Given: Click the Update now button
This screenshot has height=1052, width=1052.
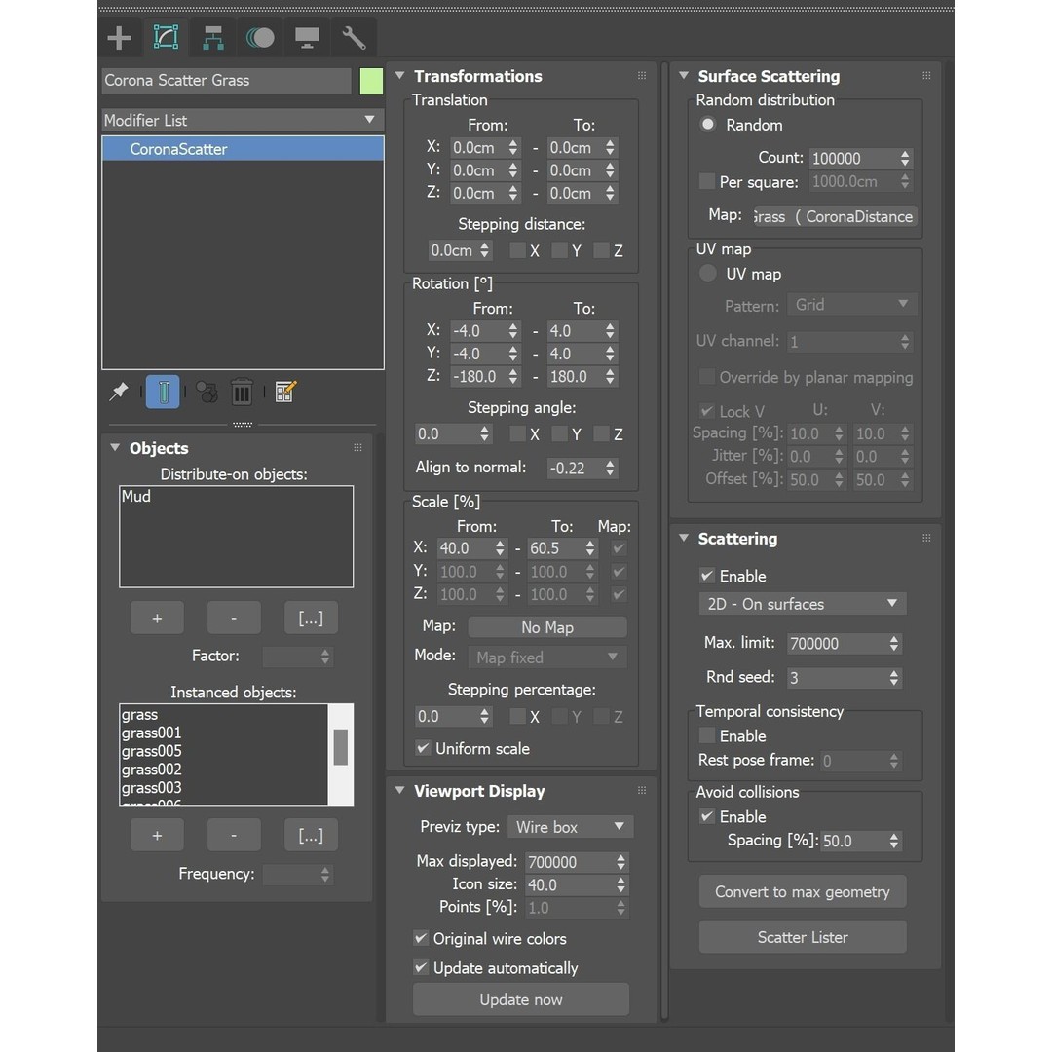Looking at the screenshot, I should click(x=520, y=999).
